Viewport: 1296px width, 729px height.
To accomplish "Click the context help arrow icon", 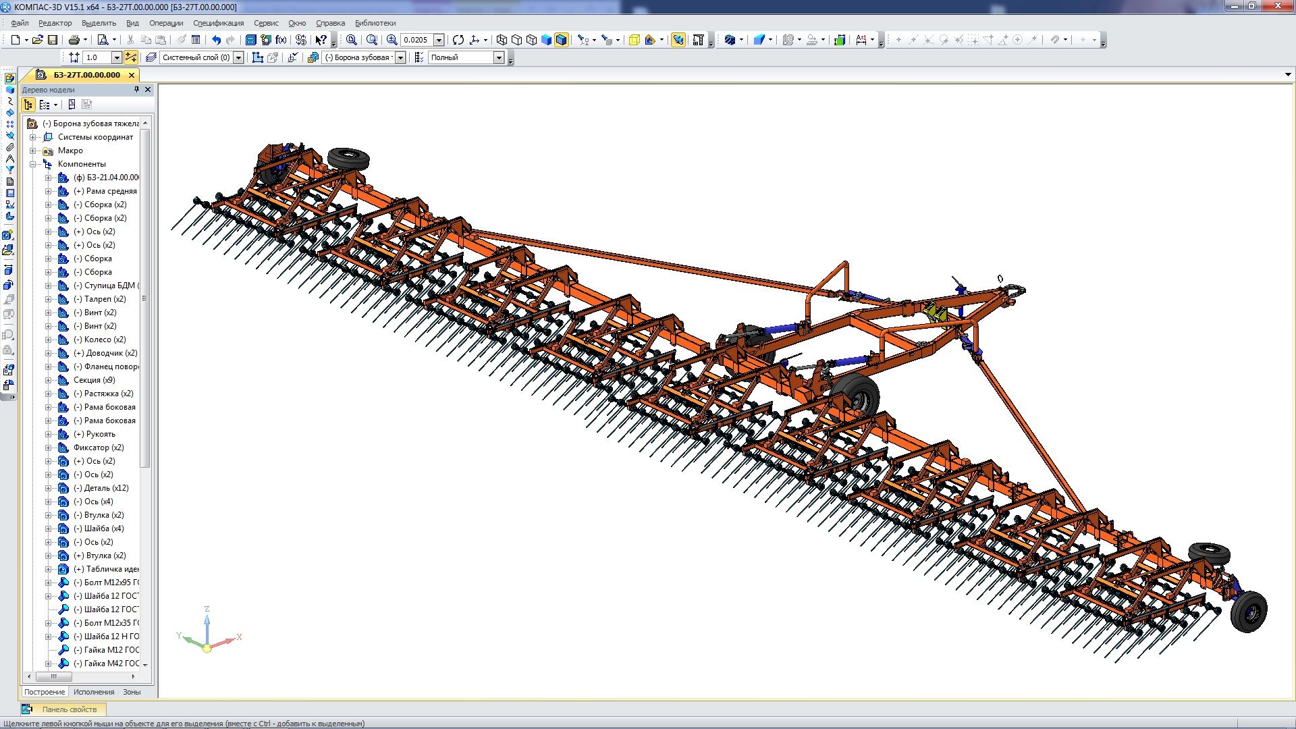I will point(321,40).
